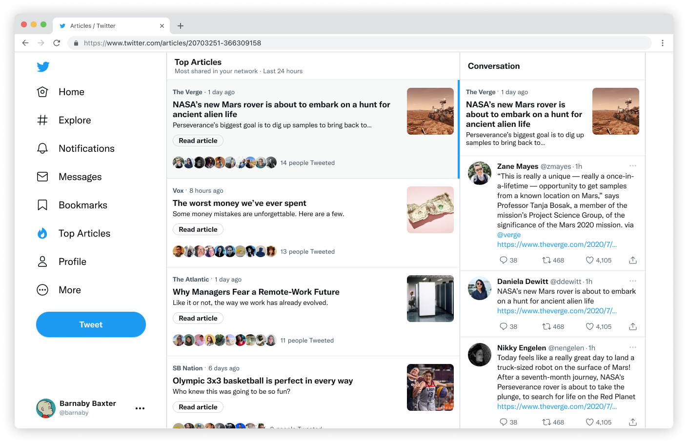Reply to Daniela Dewitt's tweet
The width and height of the screenshot is (688, 444).
click(504, 326)
